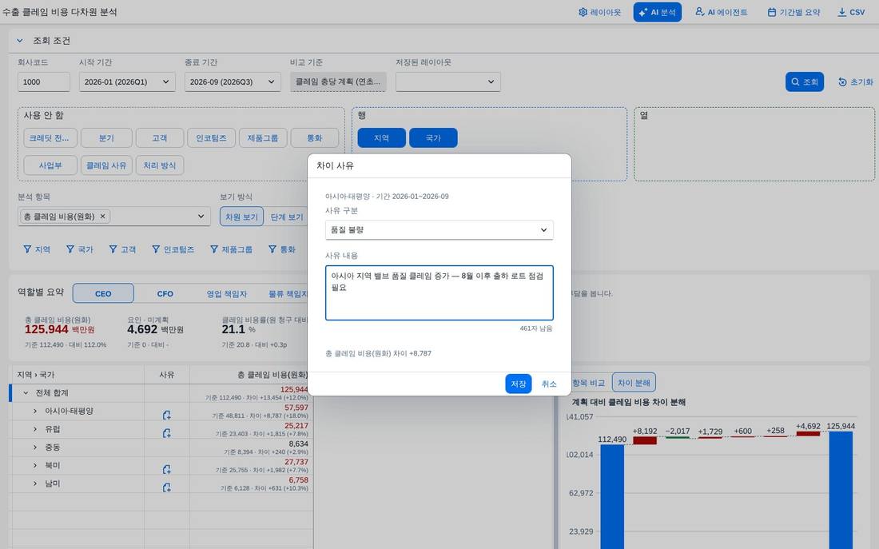
Task: Reset conditions with the 초기화 button
Action: pos(856,82)
